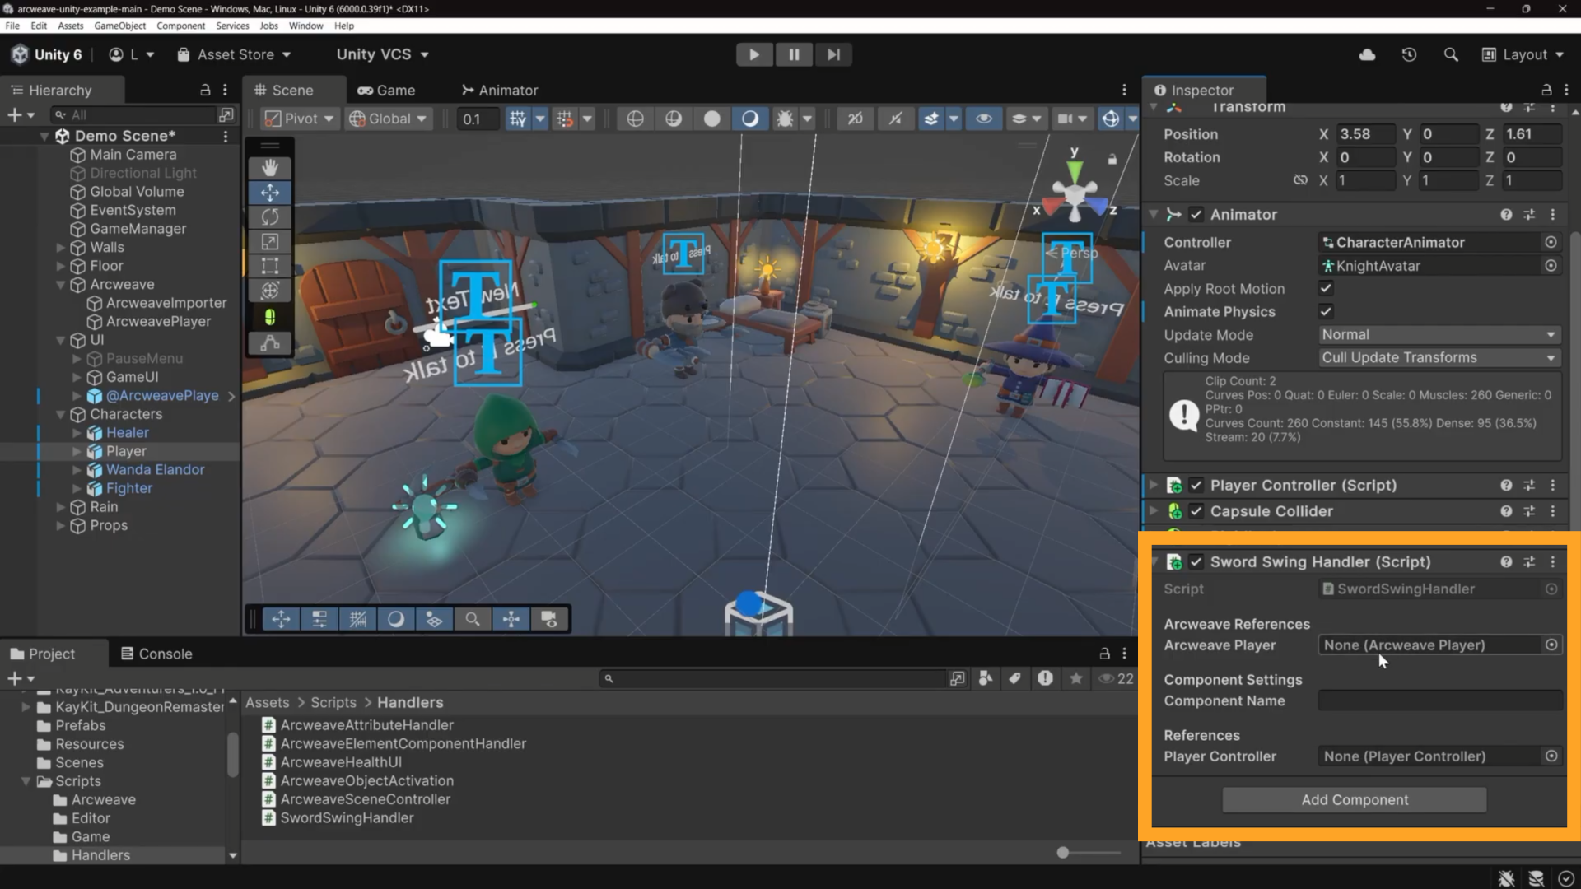Image resolution: width=1581 pixels, height=889 pixels.
Task: Click the favorites star icon in Project
Action: (x=1076, y=678)
